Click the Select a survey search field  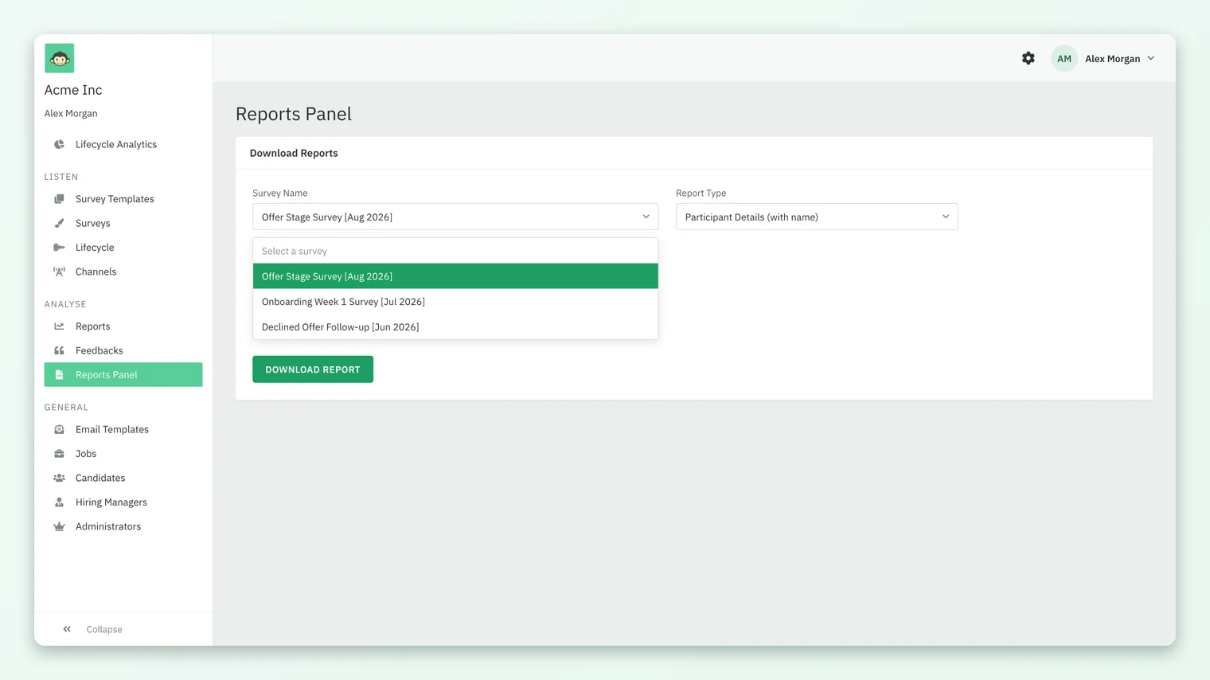click(455, 251)
